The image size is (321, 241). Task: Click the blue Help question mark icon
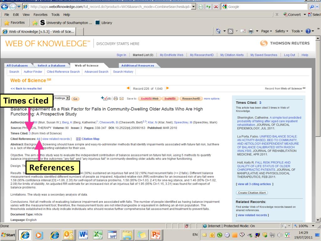308,31
